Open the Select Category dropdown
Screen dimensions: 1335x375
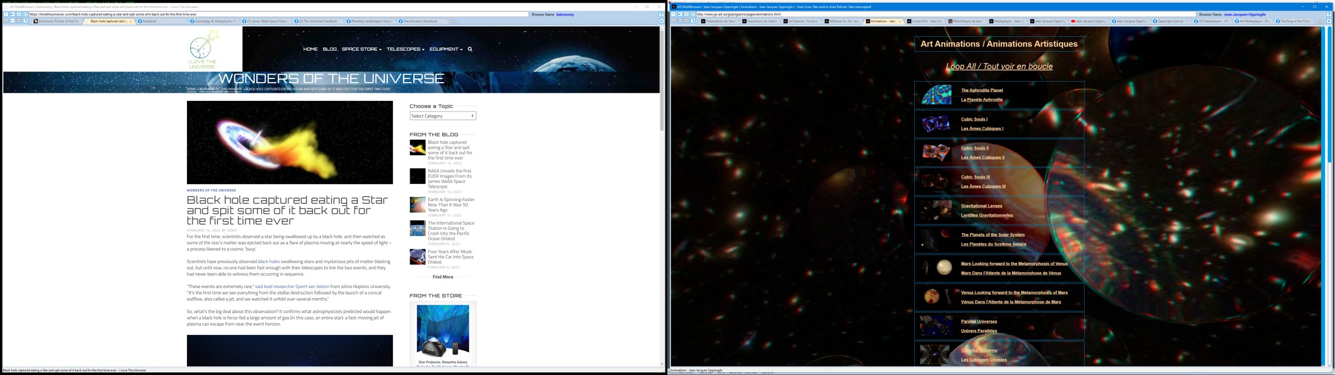pos(443,116)
